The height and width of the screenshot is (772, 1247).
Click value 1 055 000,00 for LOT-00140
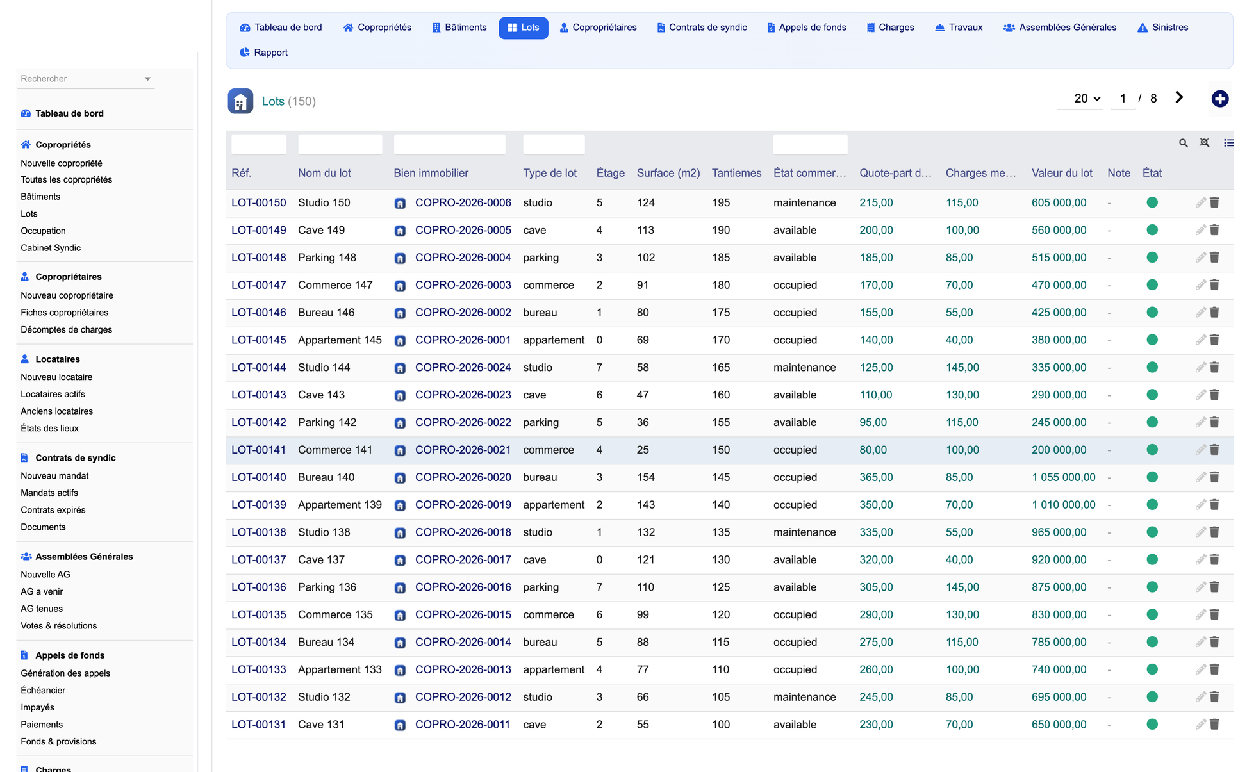coord(1064,477)
